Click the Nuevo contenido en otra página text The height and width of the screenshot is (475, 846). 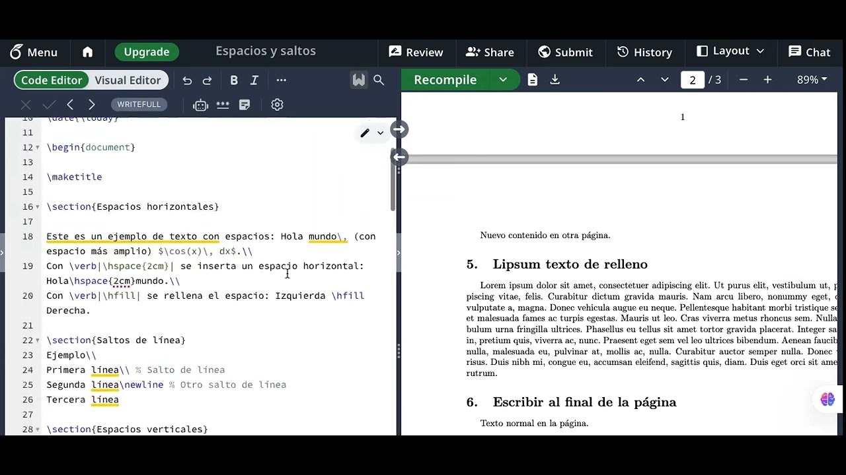545,235
